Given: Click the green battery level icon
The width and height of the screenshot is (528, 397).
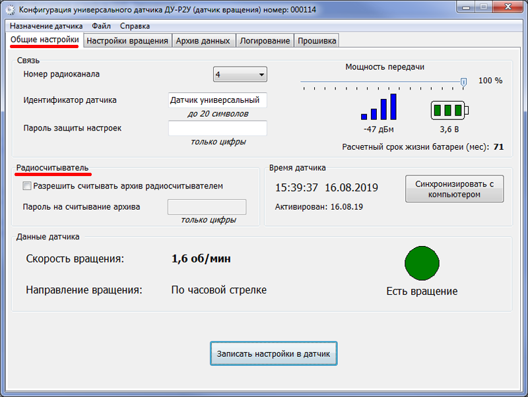Looking at the screenshot, I should [x=449, y=110].
